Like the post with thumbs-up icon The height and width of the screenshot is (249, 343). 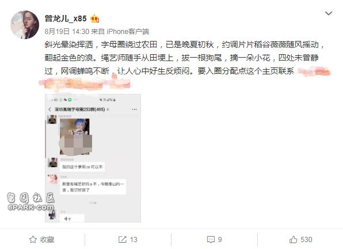pyautogui.click(x=294, y=239)
